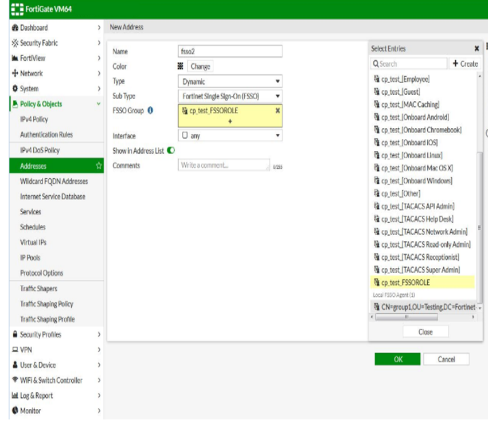Screen dimensions: 488x426
Task: Select highlighted cp_test_FSSOROLE entry in list
Action: click(x=423, y=282)
